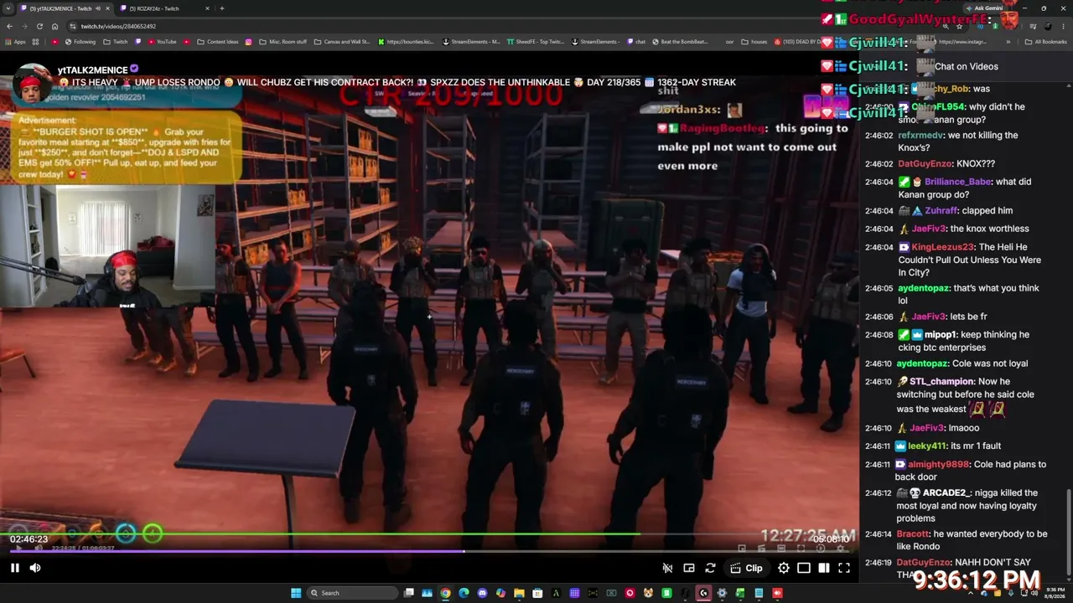Open the Following bookmark
The image size is (1073, 603).
click(x=79, y=42)
